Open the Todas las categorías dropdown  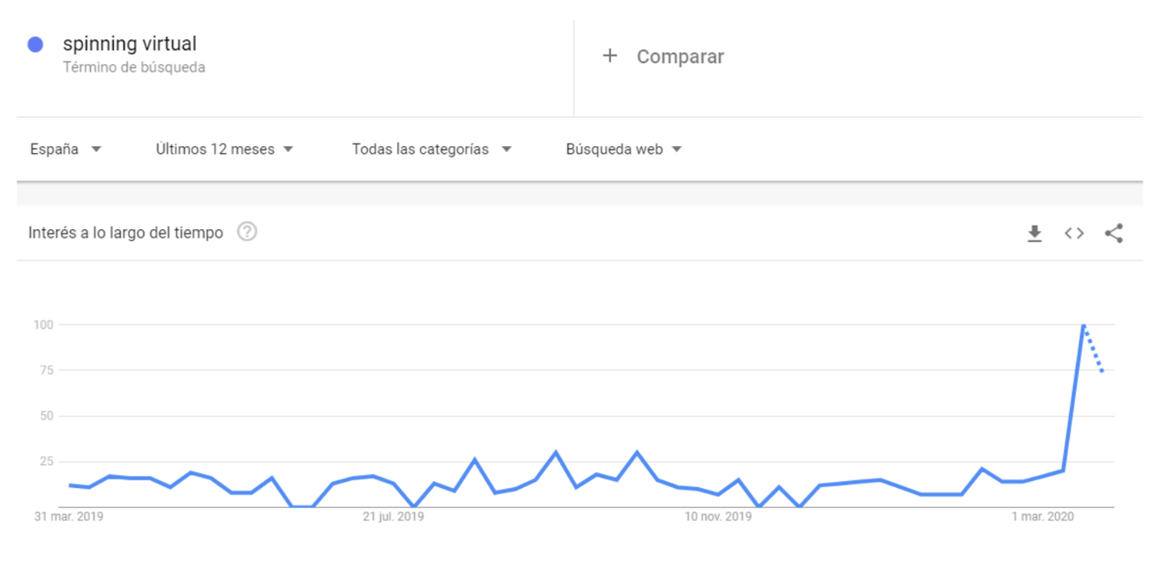431,150
